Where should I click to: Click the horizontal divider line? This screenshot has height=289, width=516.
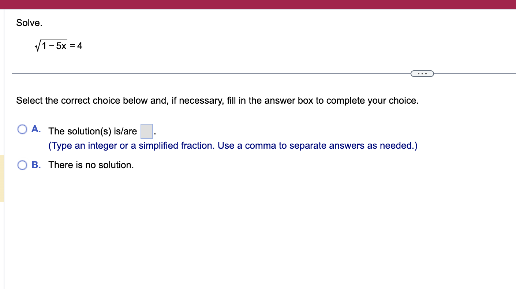(x=183, y=73)
